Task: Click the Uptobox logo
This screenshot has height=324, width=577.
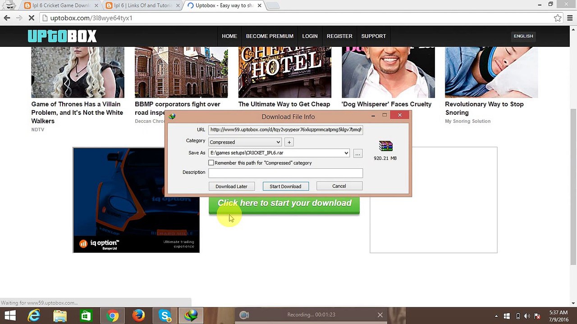Action: (62, 36)
